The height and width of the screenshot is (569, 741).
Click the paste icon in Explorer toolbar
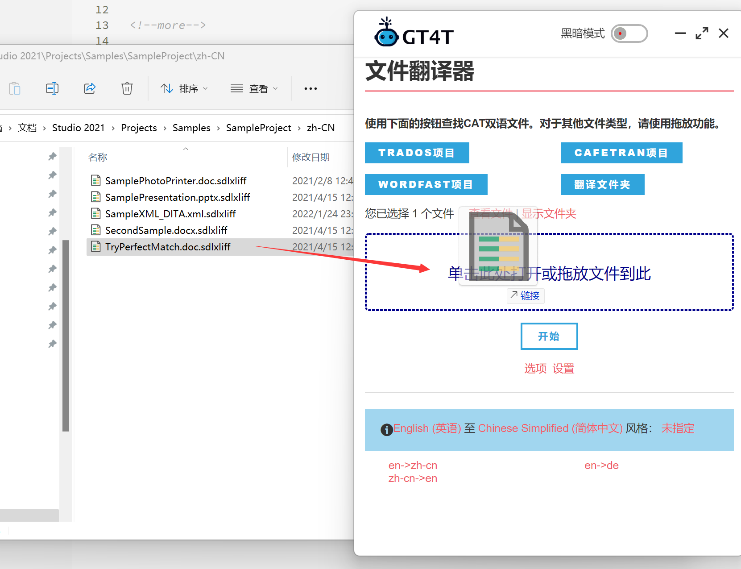coord(15,88)
